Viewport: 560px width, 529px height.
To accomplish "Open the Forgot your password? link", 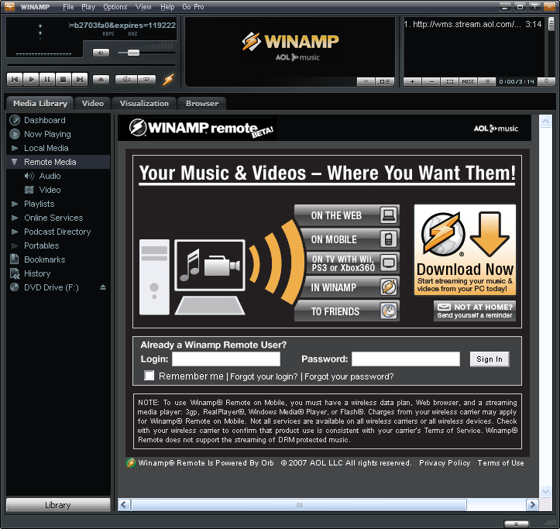I will [349, 376].
